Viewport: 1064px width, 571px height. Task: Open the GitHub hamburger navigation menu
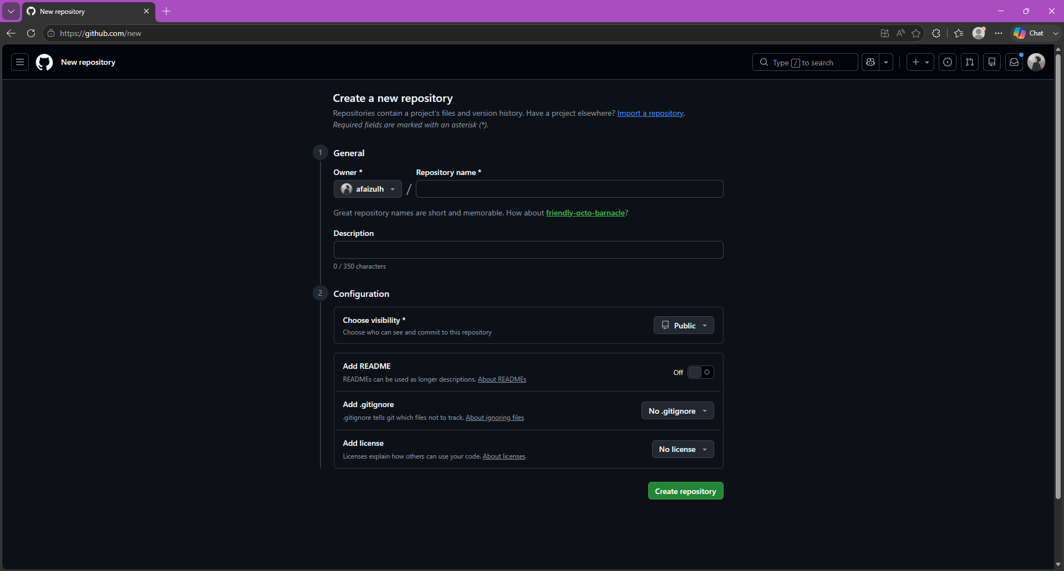[20, 62]
